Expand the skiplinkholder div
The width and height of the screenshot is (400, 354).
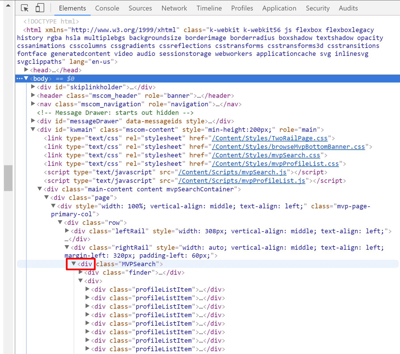click(33, 87)
